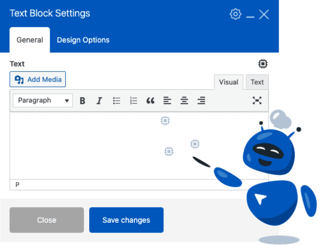
Task: Click the gray Close button
Action: [47, 220]
